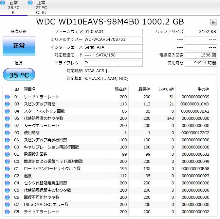
Task: Click the drive letter field F:
Action: [x=113, y=63]
